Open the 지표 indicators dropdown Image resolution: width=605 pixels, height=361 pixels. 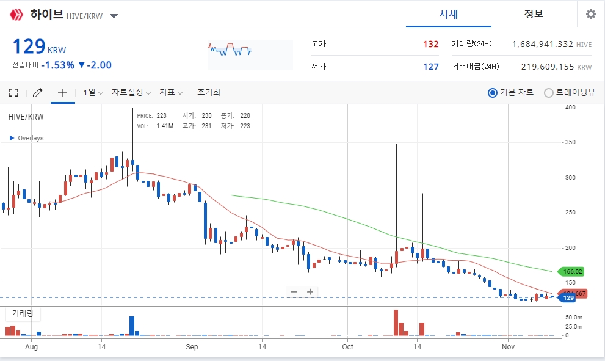tap(171, 92)
